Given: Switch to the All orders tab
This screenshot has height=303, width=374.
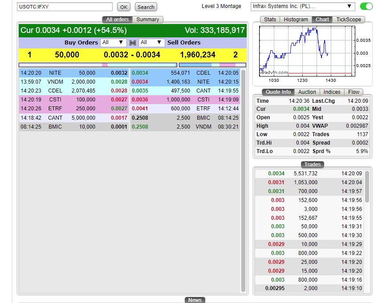Looking at the screenshot, I should [x=118, y=20].
